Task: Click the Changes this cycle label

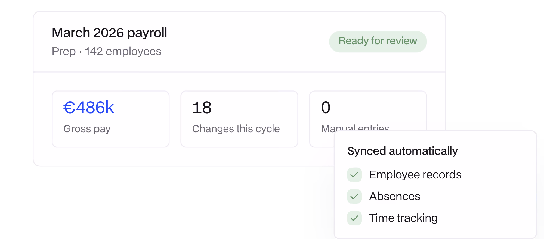Action: (236, 129)
